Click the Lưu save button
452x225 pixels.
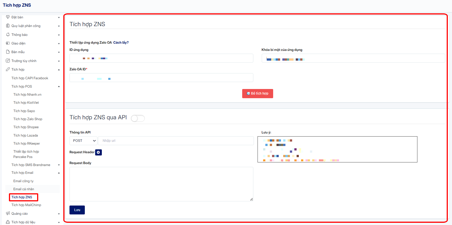(x=77, y=210)
